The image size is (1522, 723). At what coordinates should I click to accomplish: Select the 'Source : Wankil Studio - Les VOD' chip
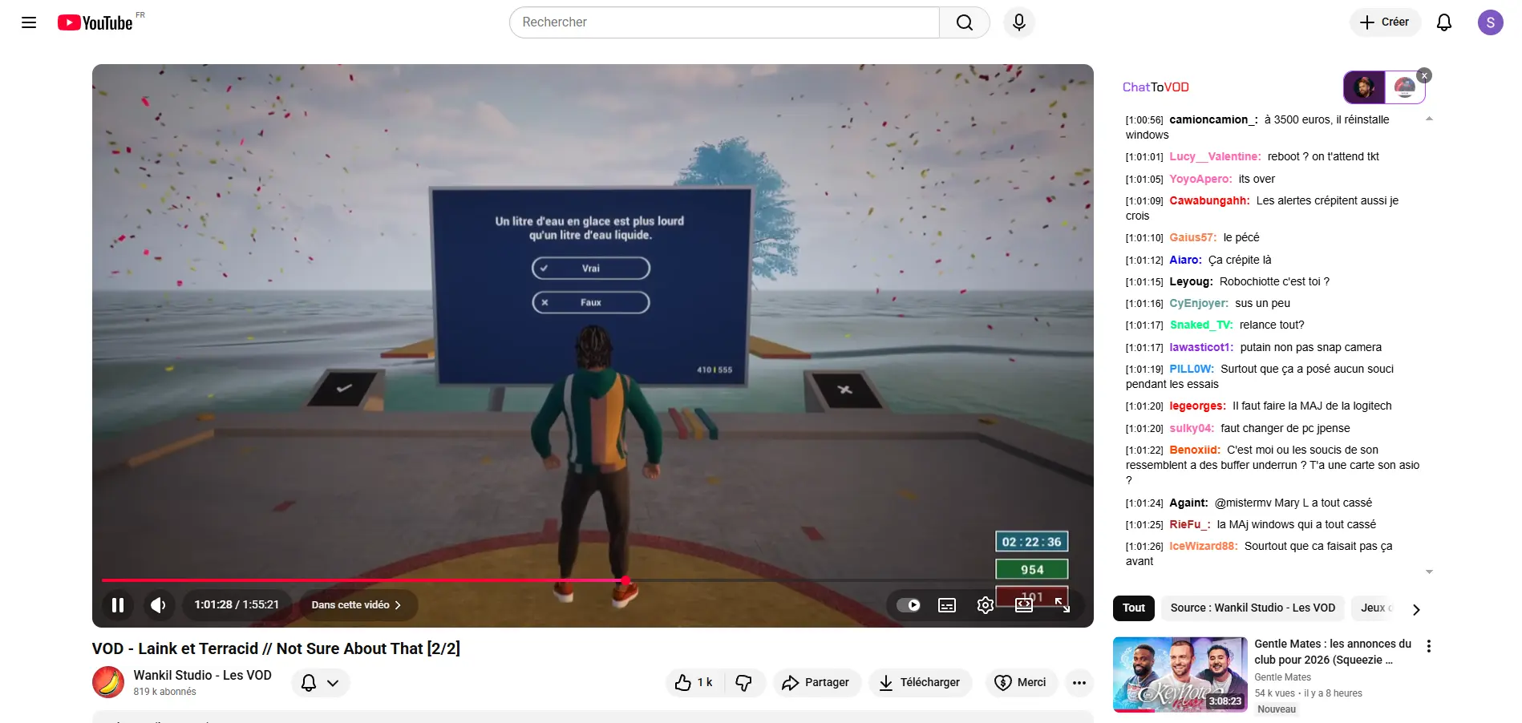(1253, 608)
